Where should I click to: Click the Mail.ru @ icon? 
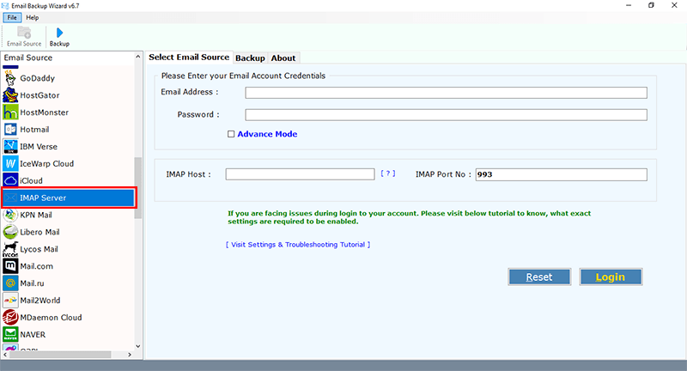coord(10,283)
